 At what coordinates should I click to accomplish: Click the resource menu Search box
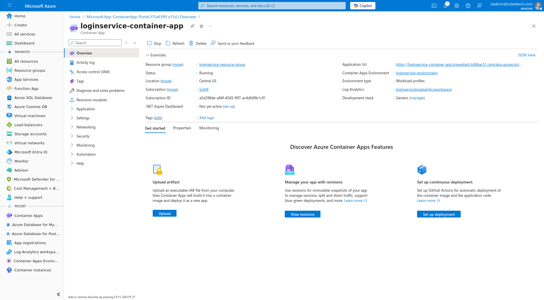pos(95,43)
